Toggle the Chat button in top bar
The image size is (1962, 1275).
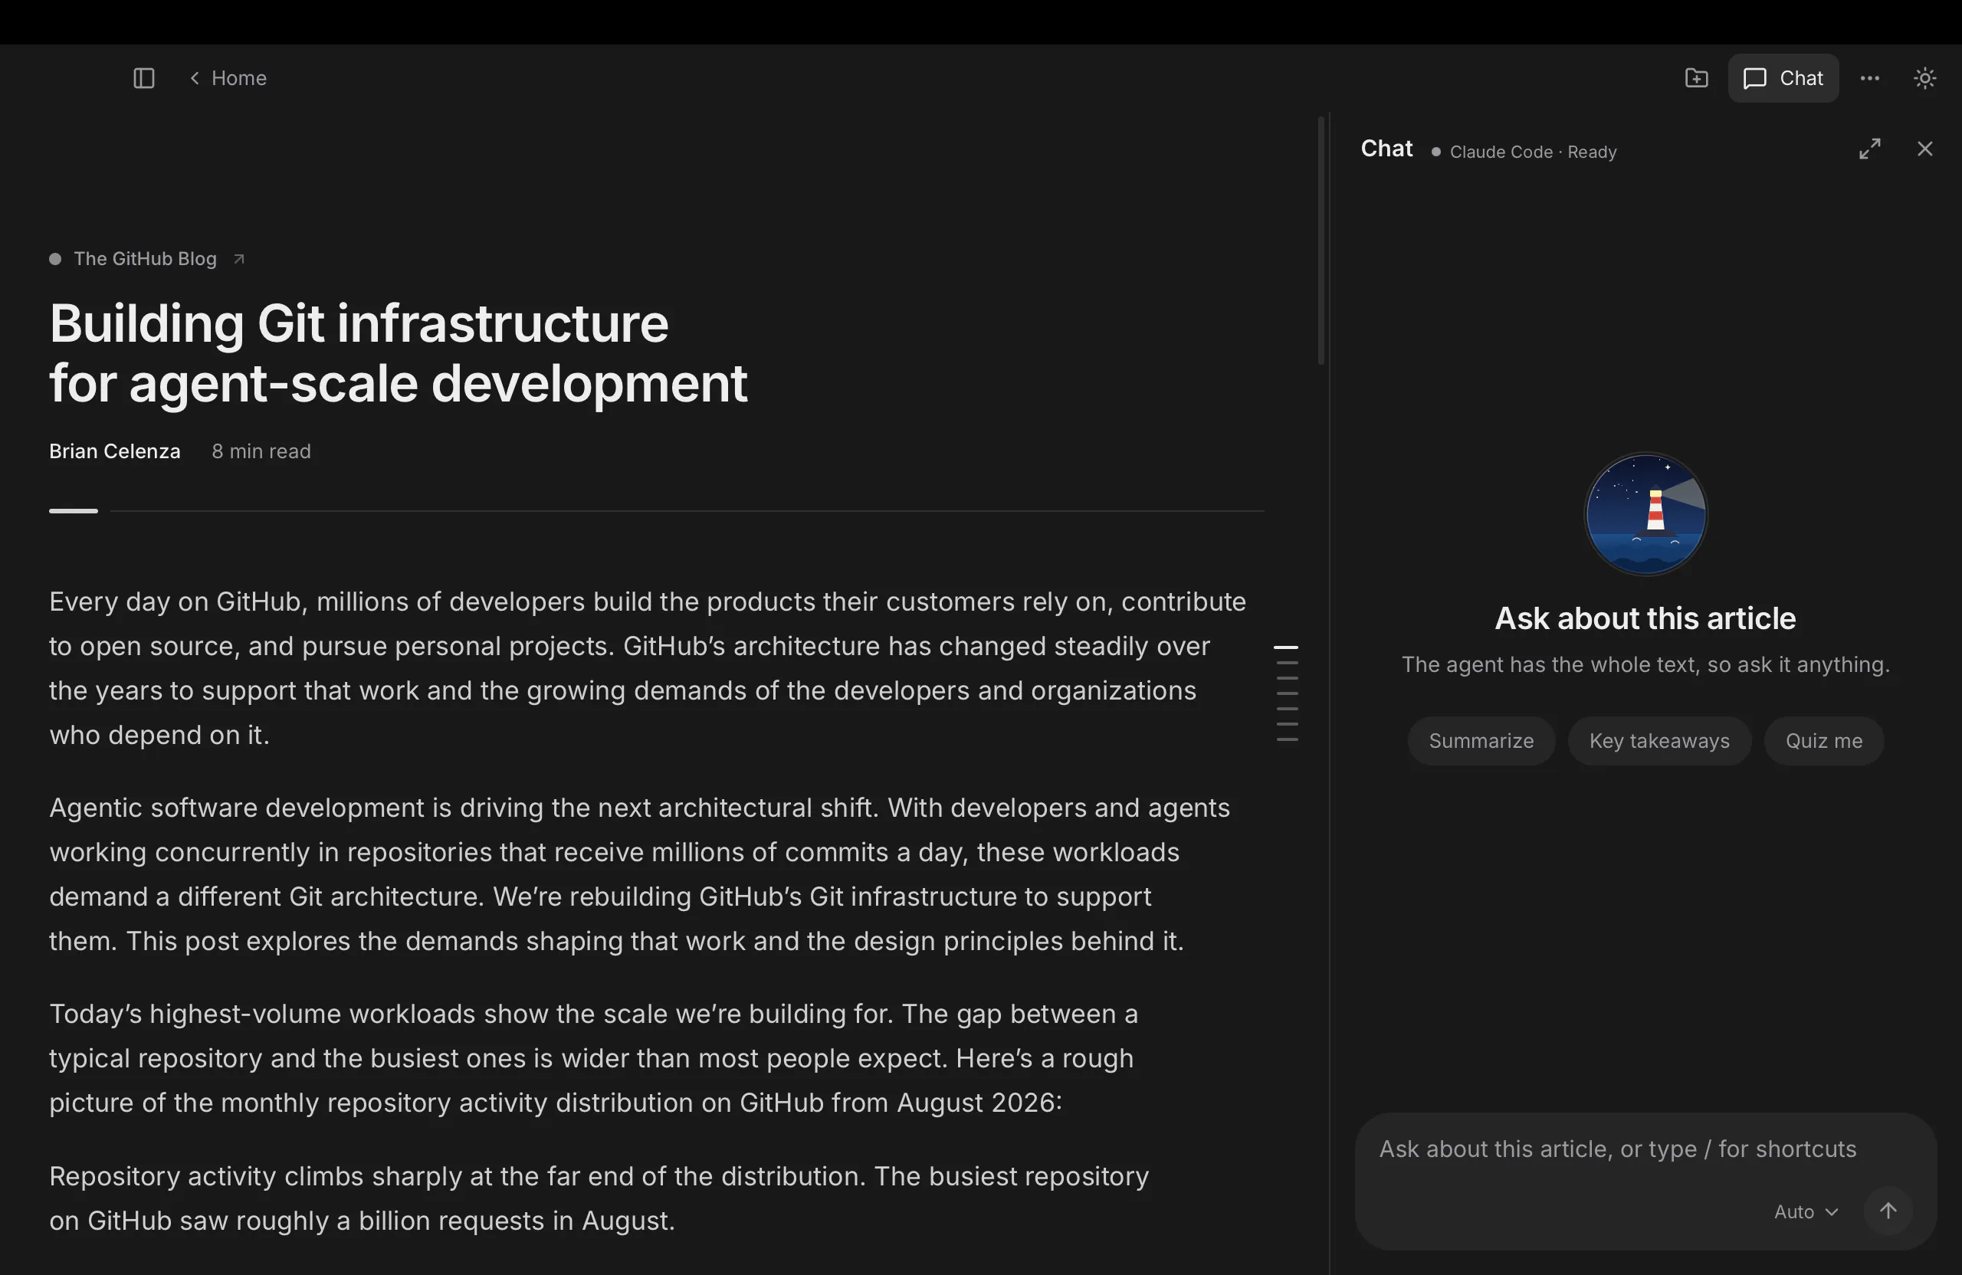[x=1783, y=78]
